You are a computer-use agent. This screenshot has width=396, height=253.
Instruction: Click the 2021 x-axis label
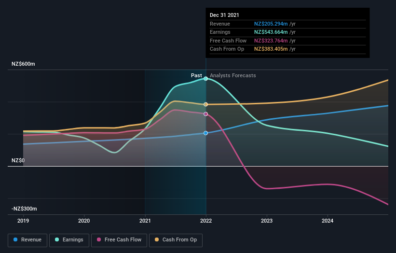coord(145,221)
